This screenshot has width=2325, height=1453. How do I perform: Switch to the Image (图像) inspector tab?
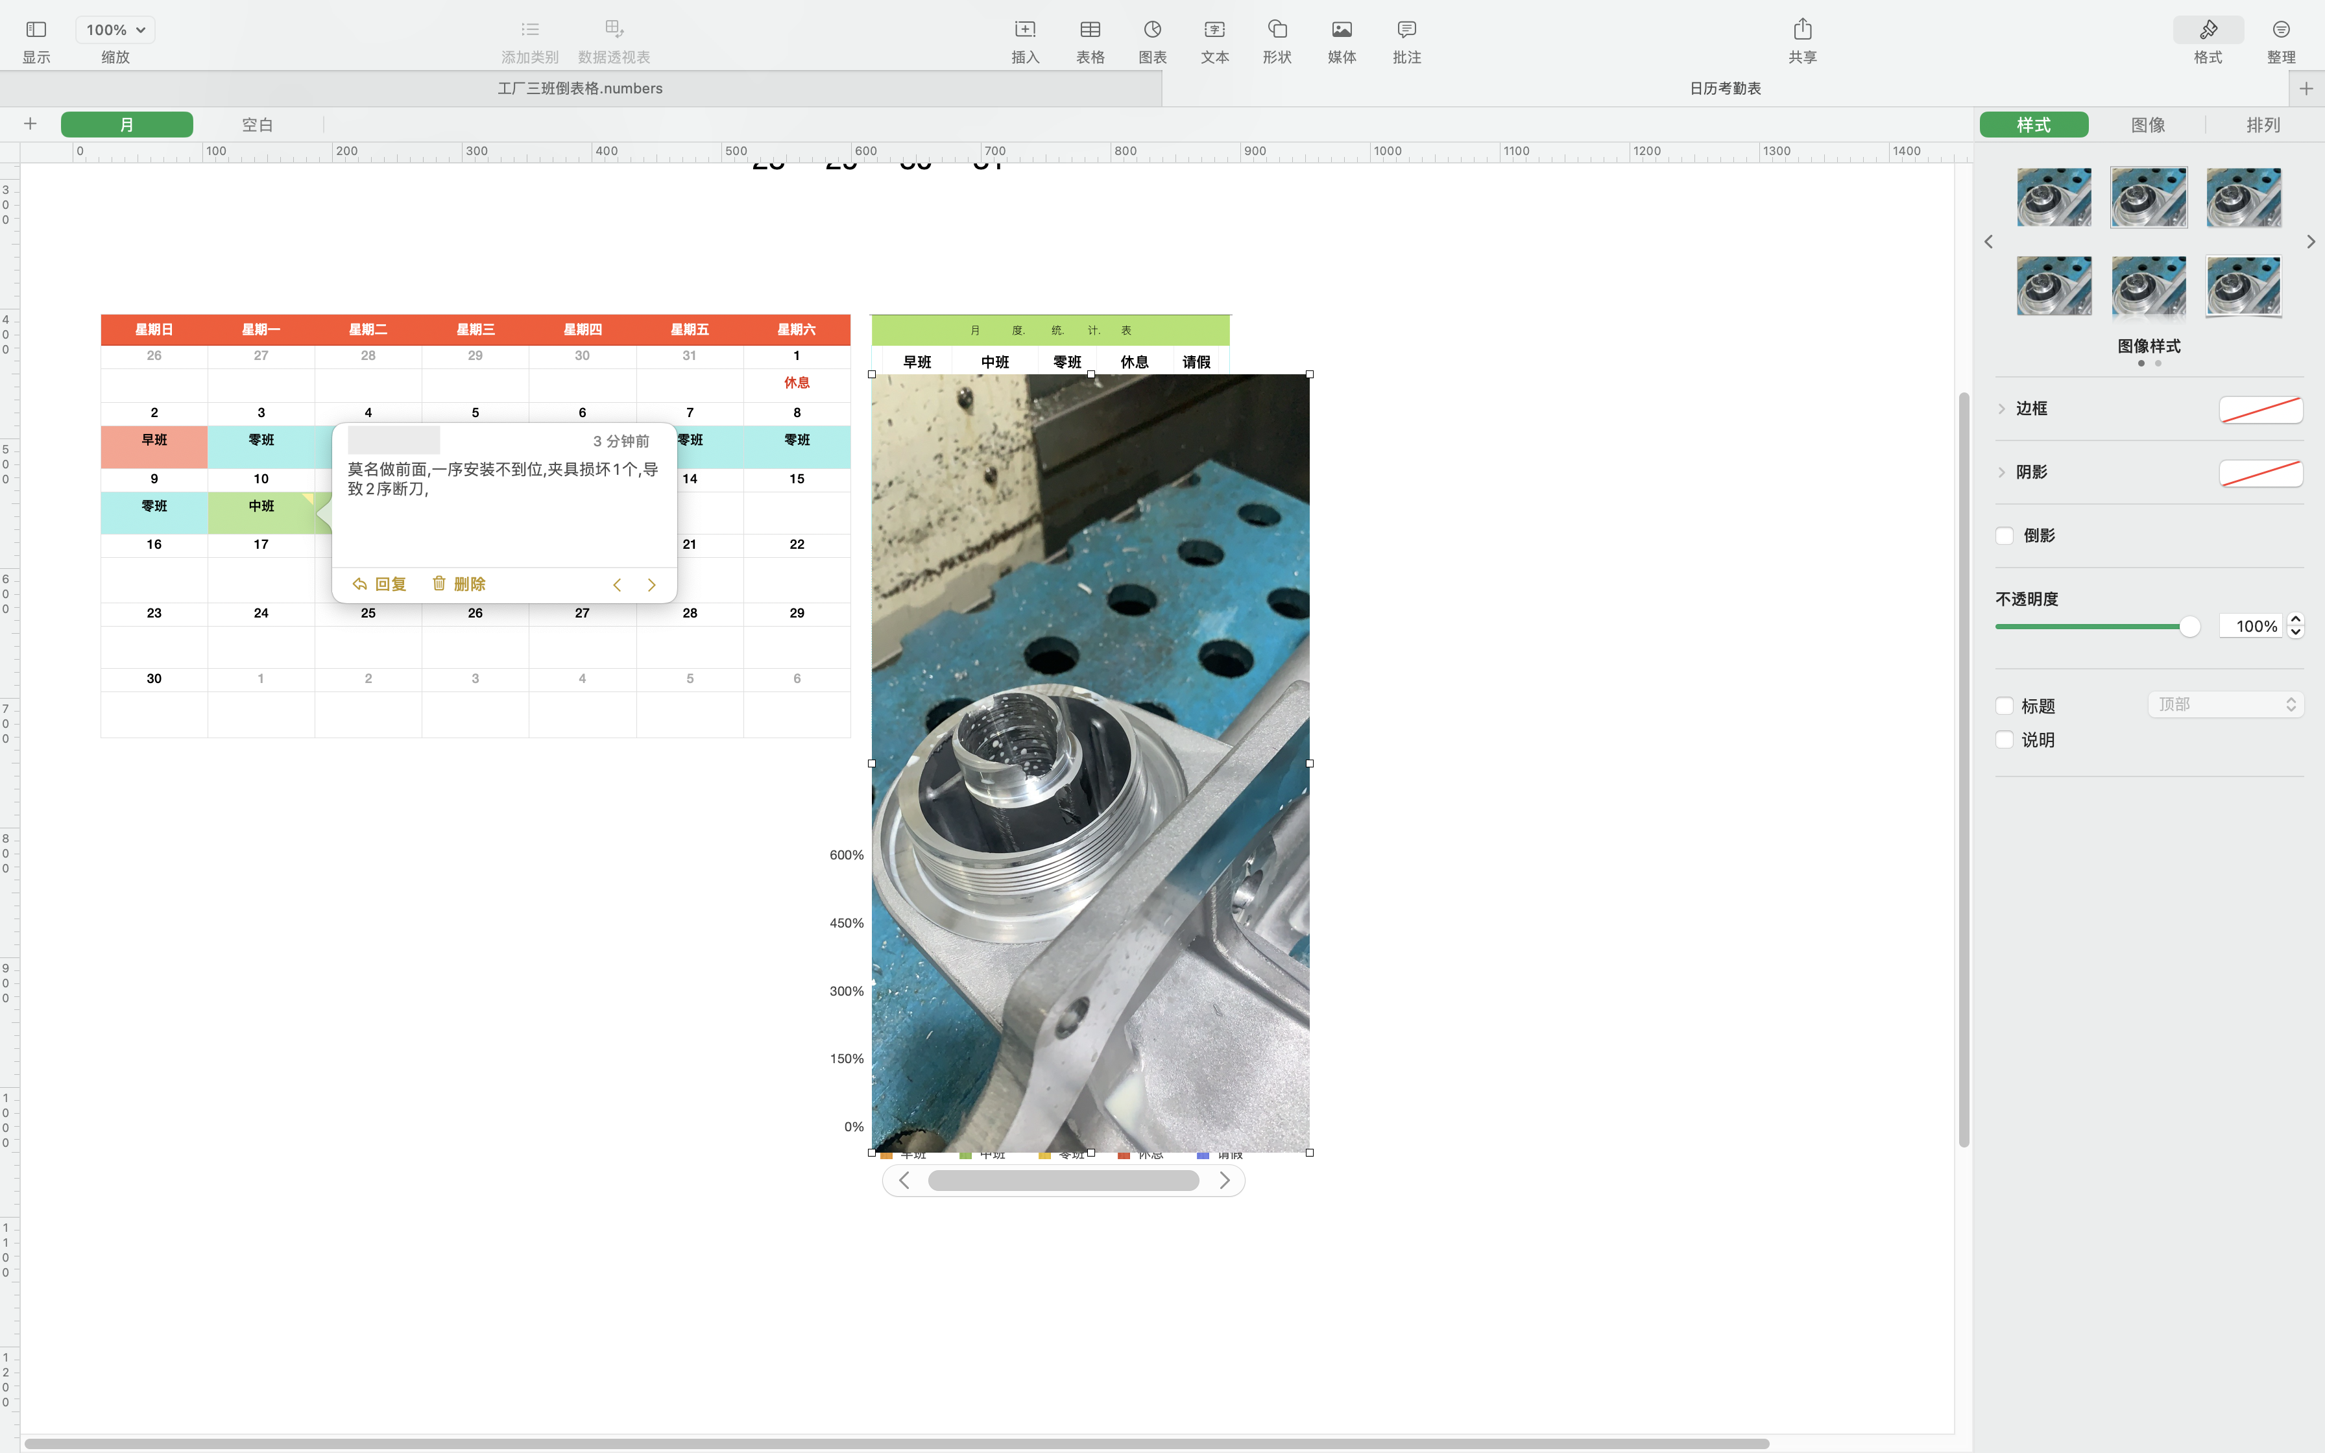pos(2148,125)
